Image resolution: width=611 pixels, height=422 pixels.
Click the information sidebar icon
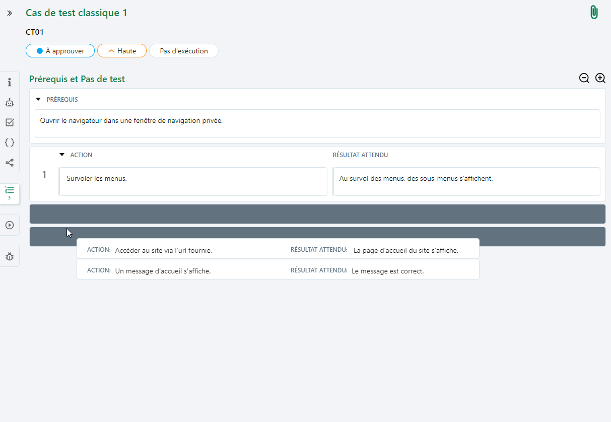[10, 82]
